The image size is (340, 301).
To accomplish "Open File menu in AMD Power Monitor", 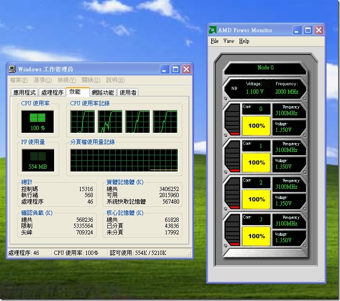I will click(x=215, y=41).
